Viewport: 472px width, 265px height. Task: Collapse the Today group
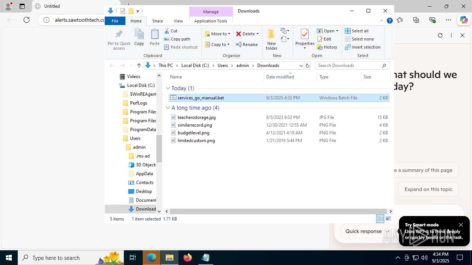168,88
